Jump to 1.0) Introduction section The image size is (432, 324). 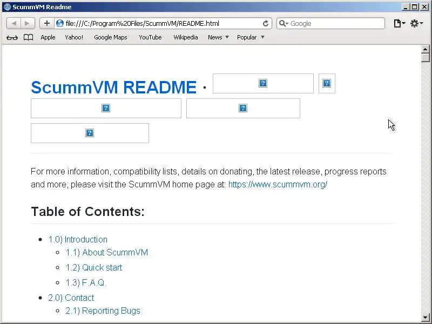pos(78,239)
